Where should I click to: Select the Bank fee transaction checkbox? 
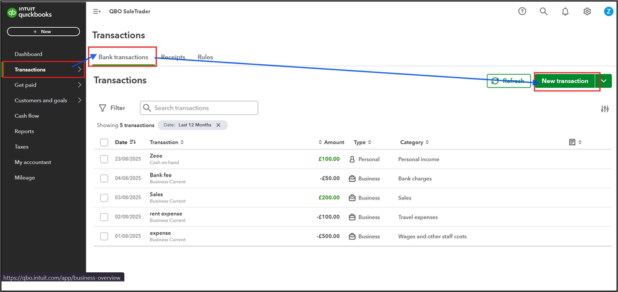click(x=104, y=178)
